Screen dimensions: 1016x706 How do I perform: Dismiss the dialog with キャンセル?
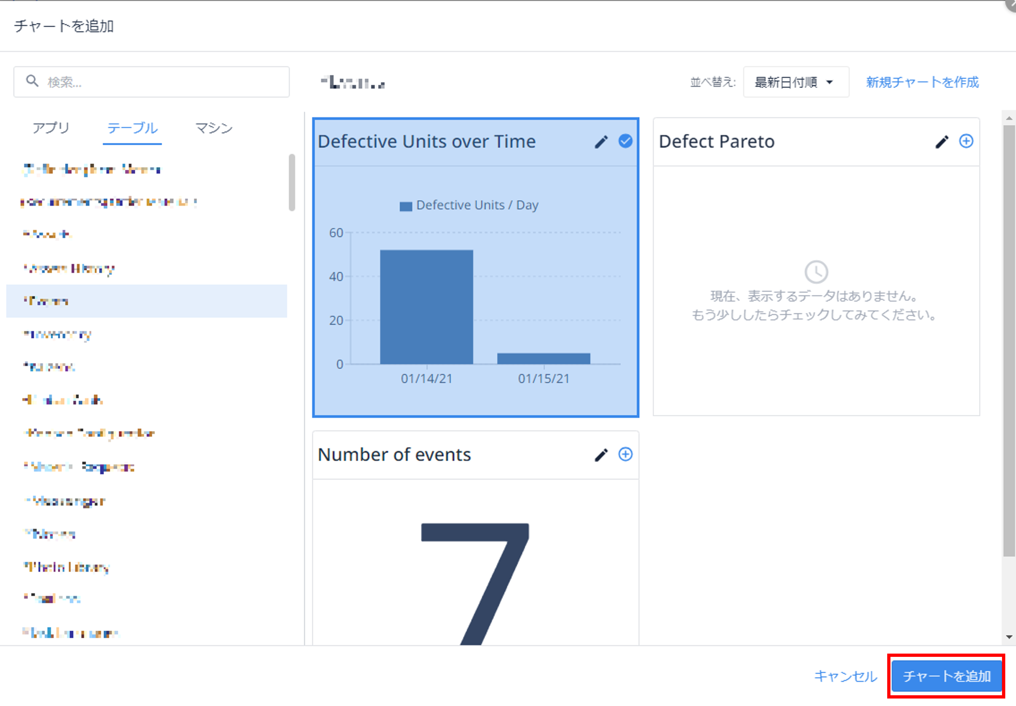(x=845, y=676)
